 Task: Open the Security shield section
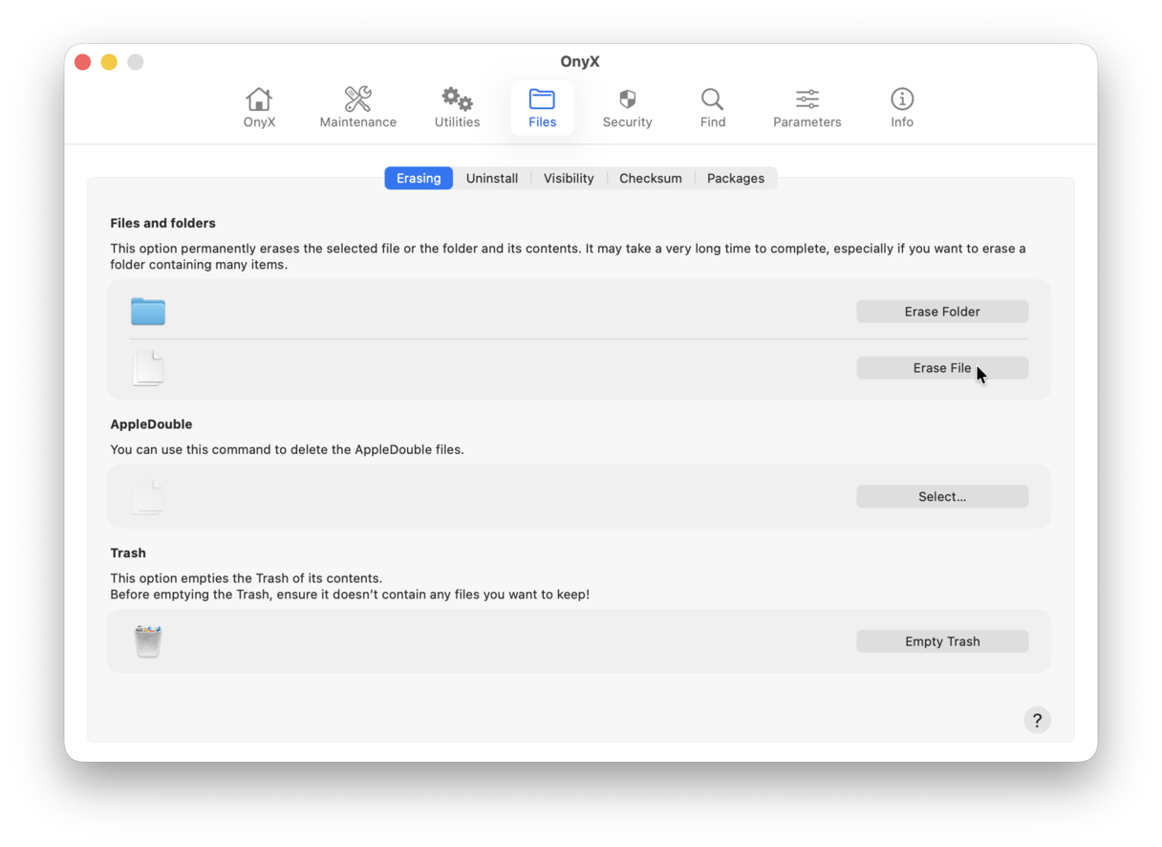point(627,107)
